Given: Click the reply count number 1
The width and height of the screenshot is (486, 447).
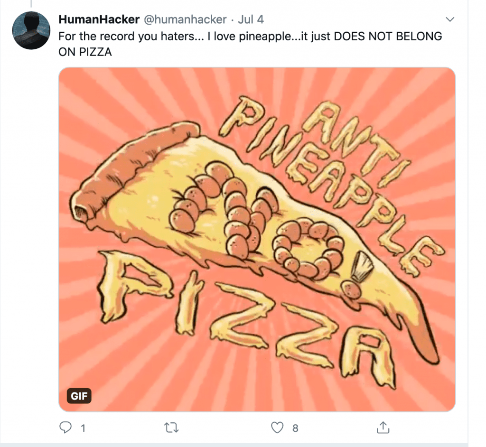Looking at the screenshot, I should 83,428.
